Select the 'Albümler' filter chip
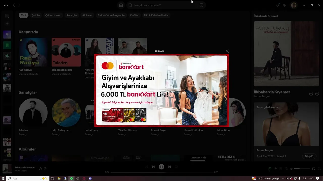The height and width of the screenshot is (181, 323). click(87, 15)
